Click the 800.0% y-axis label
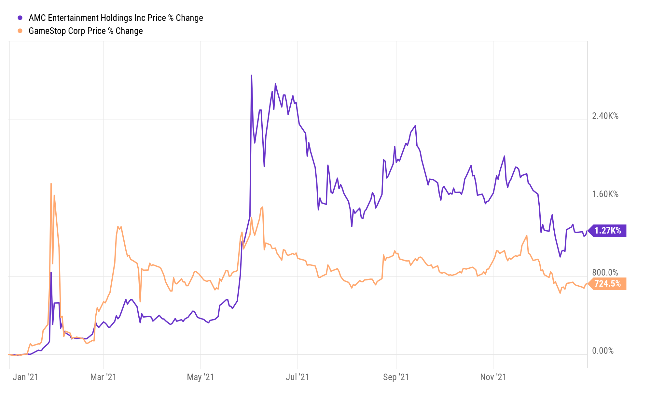The width and height of the screenshot is (651, 399). (605, 272)
